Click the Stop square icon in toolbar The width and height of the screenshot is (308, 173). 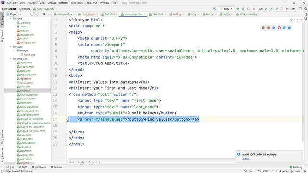(254, 9)
